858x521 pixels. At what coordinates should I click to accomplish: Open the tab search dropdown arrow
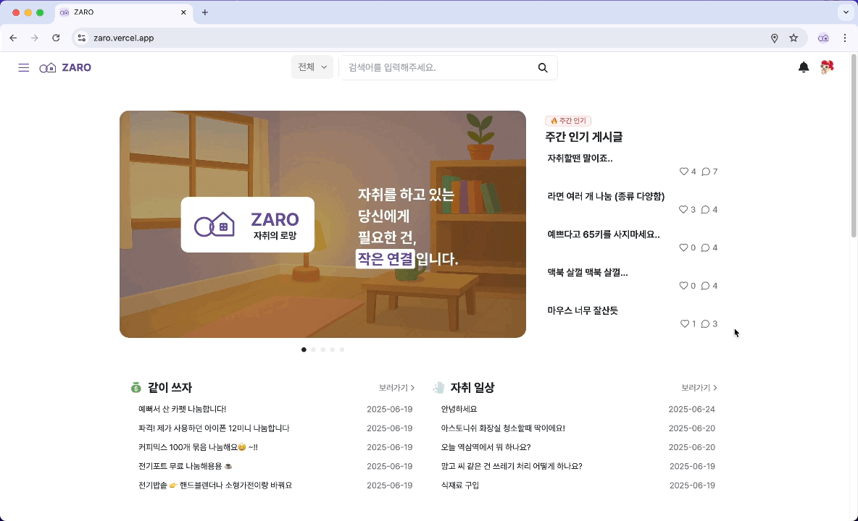tap(846, 12)
